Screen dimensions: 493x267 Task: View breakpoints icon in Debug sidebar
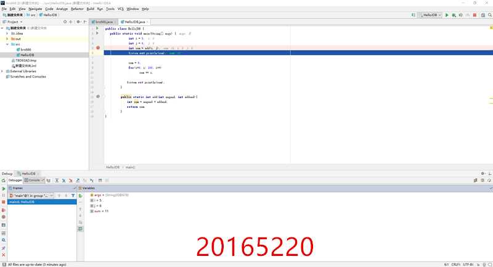pyautogui.click(x=4, y=210)
